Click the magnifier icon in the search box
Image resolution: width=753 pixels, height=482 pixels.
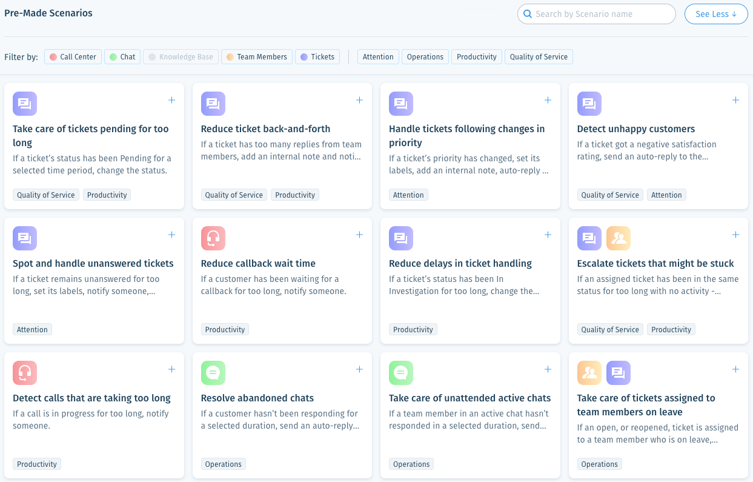(528, 14)
